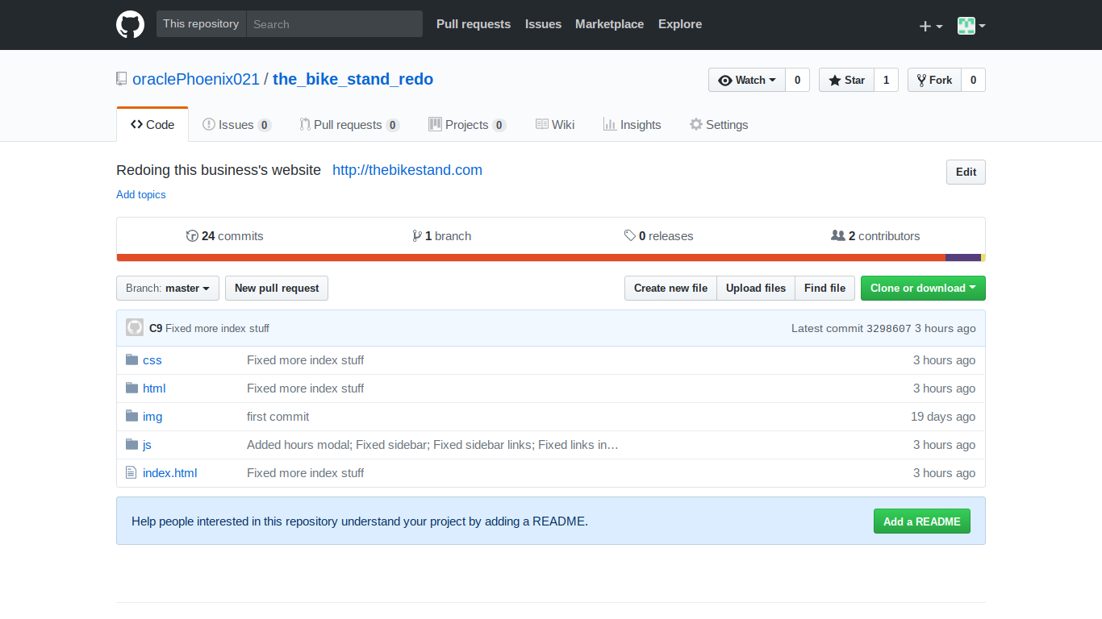
Task: Switch to the Projects tab
Action: [467, 125]
